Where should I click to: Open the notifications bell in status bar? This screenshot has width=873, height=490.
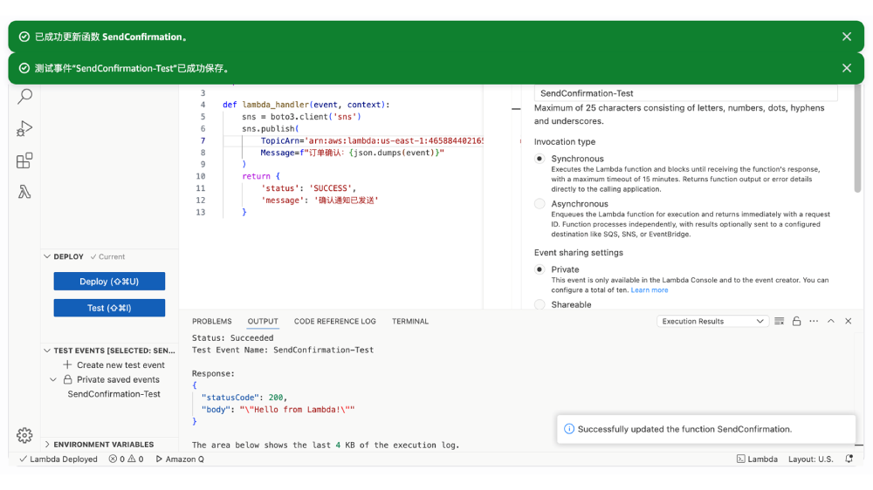(849, 459)
